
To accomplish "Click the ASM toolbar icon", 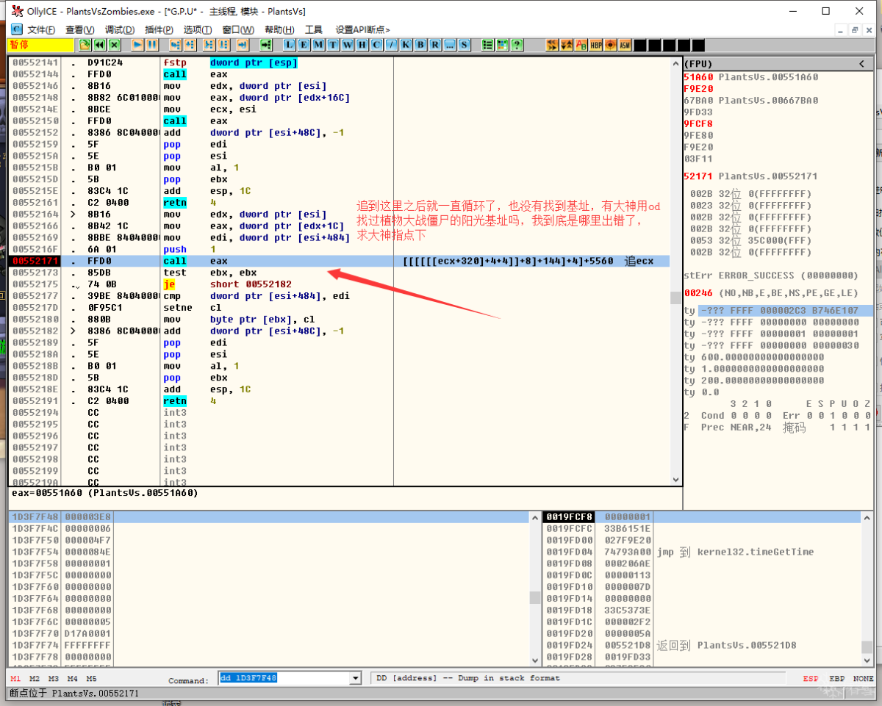I will coord(625,45).
